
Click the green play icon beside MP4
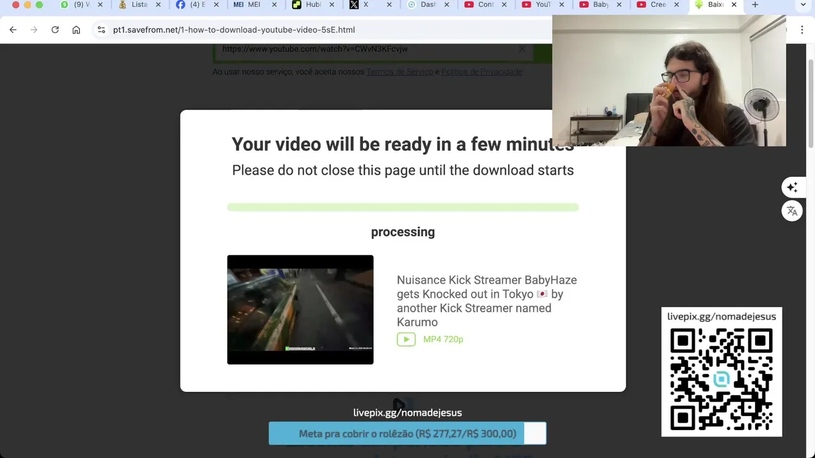pos(406,339)
